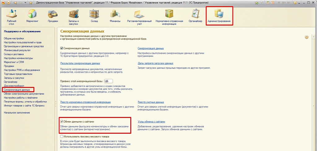Click the help question mark icon

(x=307, y=37)
